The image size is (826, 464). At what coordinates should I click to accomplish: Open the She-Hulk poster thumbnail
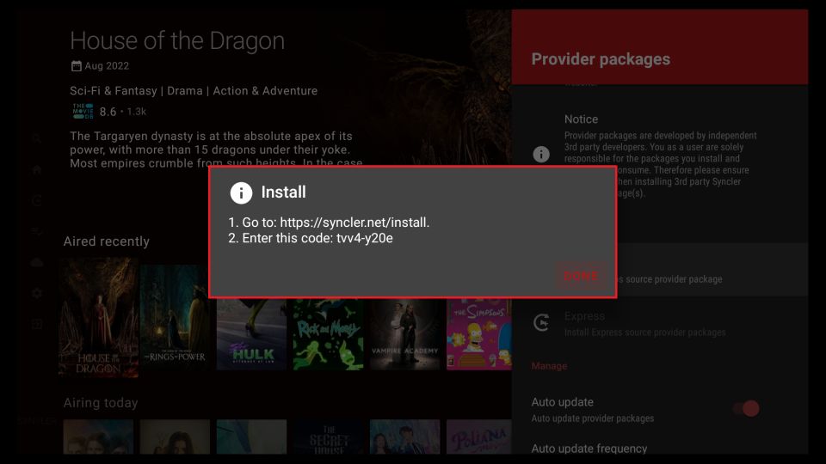pyautogui.click(x=252, y=334)
